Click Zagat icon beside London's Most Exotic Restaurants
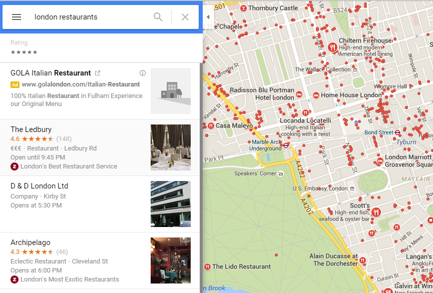The image size is (433, 293). click(15, 279)
